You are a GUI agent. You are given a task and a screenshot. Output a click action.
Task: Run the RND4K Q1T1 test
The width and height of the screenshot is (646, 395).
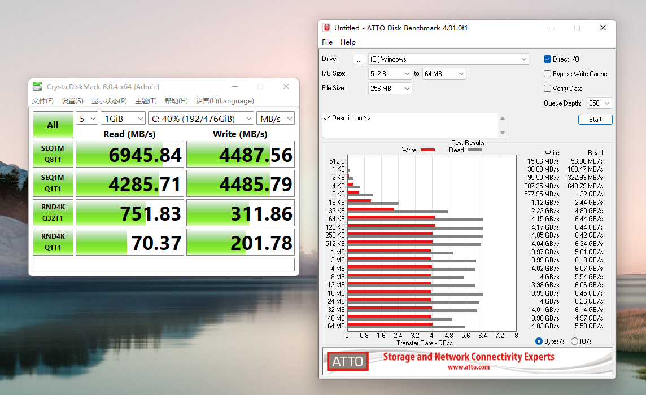coord(53,242)
